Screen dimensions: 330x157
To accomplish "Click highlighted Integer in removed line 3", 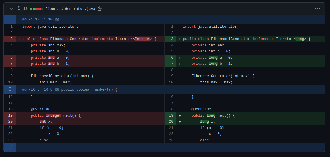I will (x=142, y=39).
